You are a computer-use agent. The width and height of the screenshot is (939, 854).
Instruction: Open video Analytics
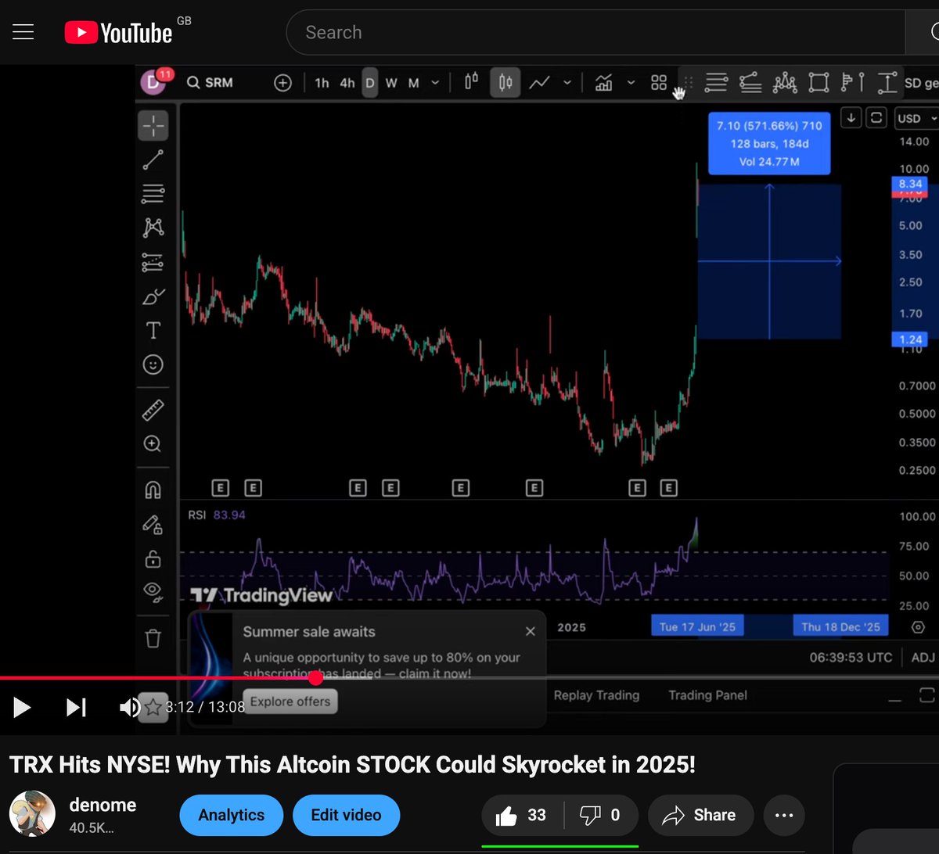232,815
